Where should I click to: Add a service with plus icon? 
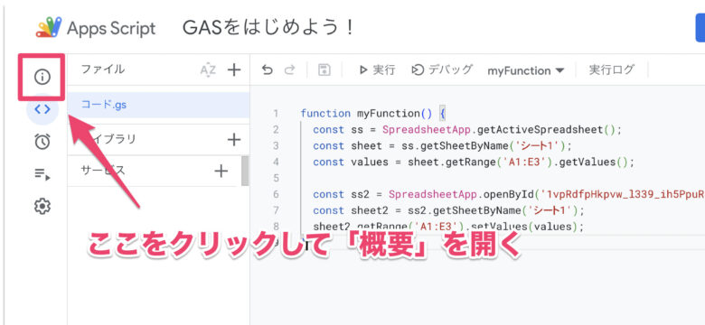point(221,171)
